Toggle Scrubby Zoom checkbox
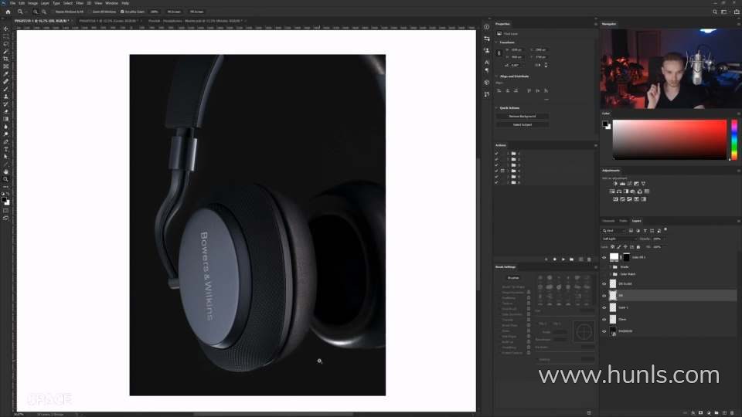This screenshot has width=742, height=417. tap(122, 12)
